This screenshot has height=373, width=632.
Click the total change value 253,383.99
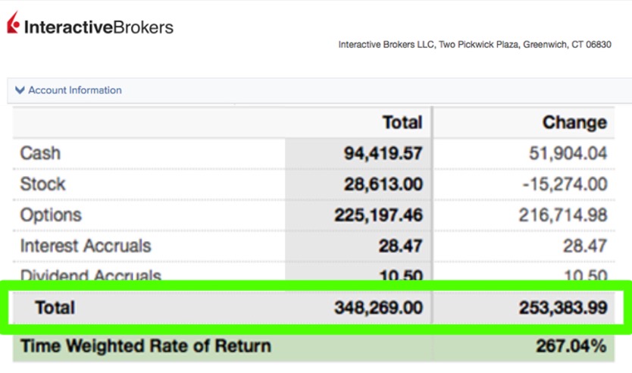[563, 308]
